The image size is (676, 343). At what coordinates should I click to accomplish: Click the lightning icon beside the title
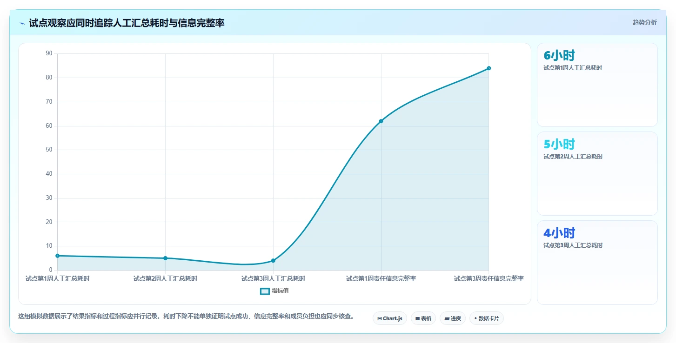[x=22, y=23]
